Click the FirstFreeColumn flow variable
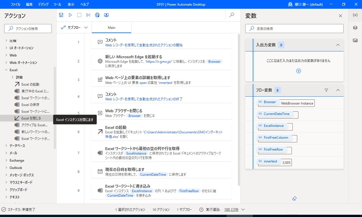The height and width of the screenshot is (217, 362). (274, 138)
